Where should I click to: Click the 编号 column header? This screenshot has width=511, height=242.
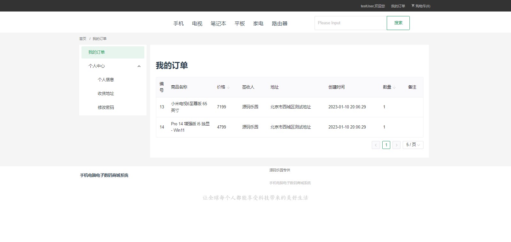click(x=162, y=87)
